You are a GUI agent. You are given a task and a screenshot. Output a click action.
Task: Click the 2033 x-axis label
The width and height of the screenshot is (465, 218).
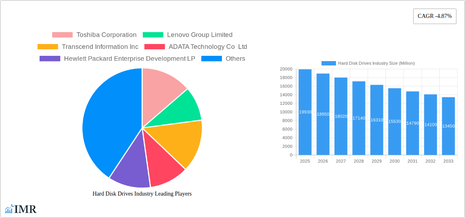(448, 161)
